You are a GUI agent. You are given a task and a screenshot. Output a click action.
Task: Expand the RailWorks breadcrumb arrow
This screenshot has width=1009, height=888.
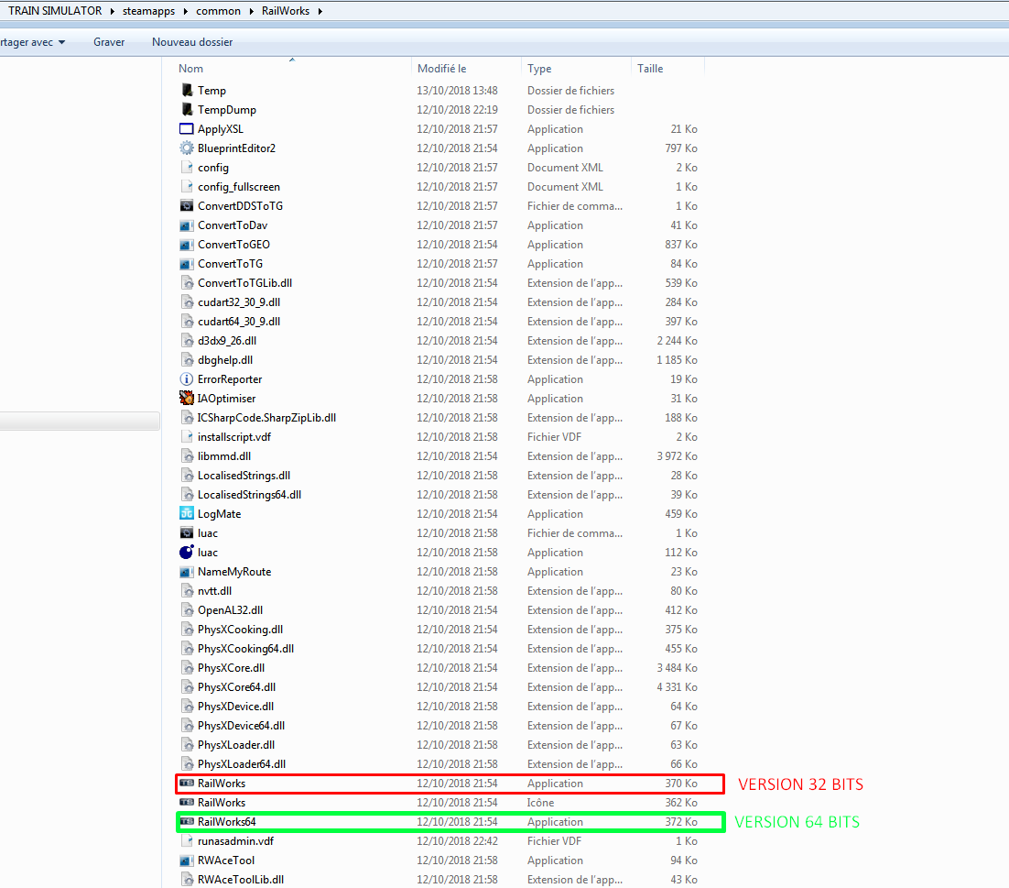click(320, 11)
